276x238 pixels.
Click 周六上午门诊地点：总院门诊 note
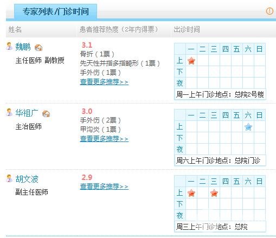tap(218, 160)
